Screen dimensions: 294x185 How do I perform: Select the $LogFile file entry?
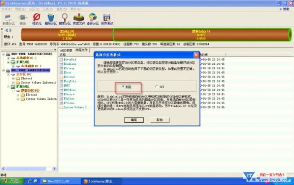click(x=70, y=81)
